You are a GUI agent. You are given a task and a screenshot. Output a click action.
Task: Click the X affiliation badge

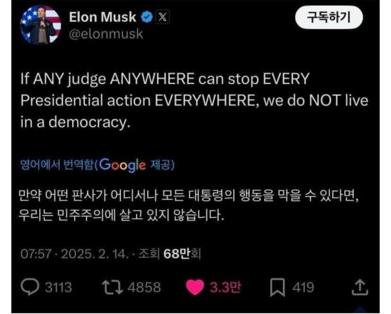162,17
